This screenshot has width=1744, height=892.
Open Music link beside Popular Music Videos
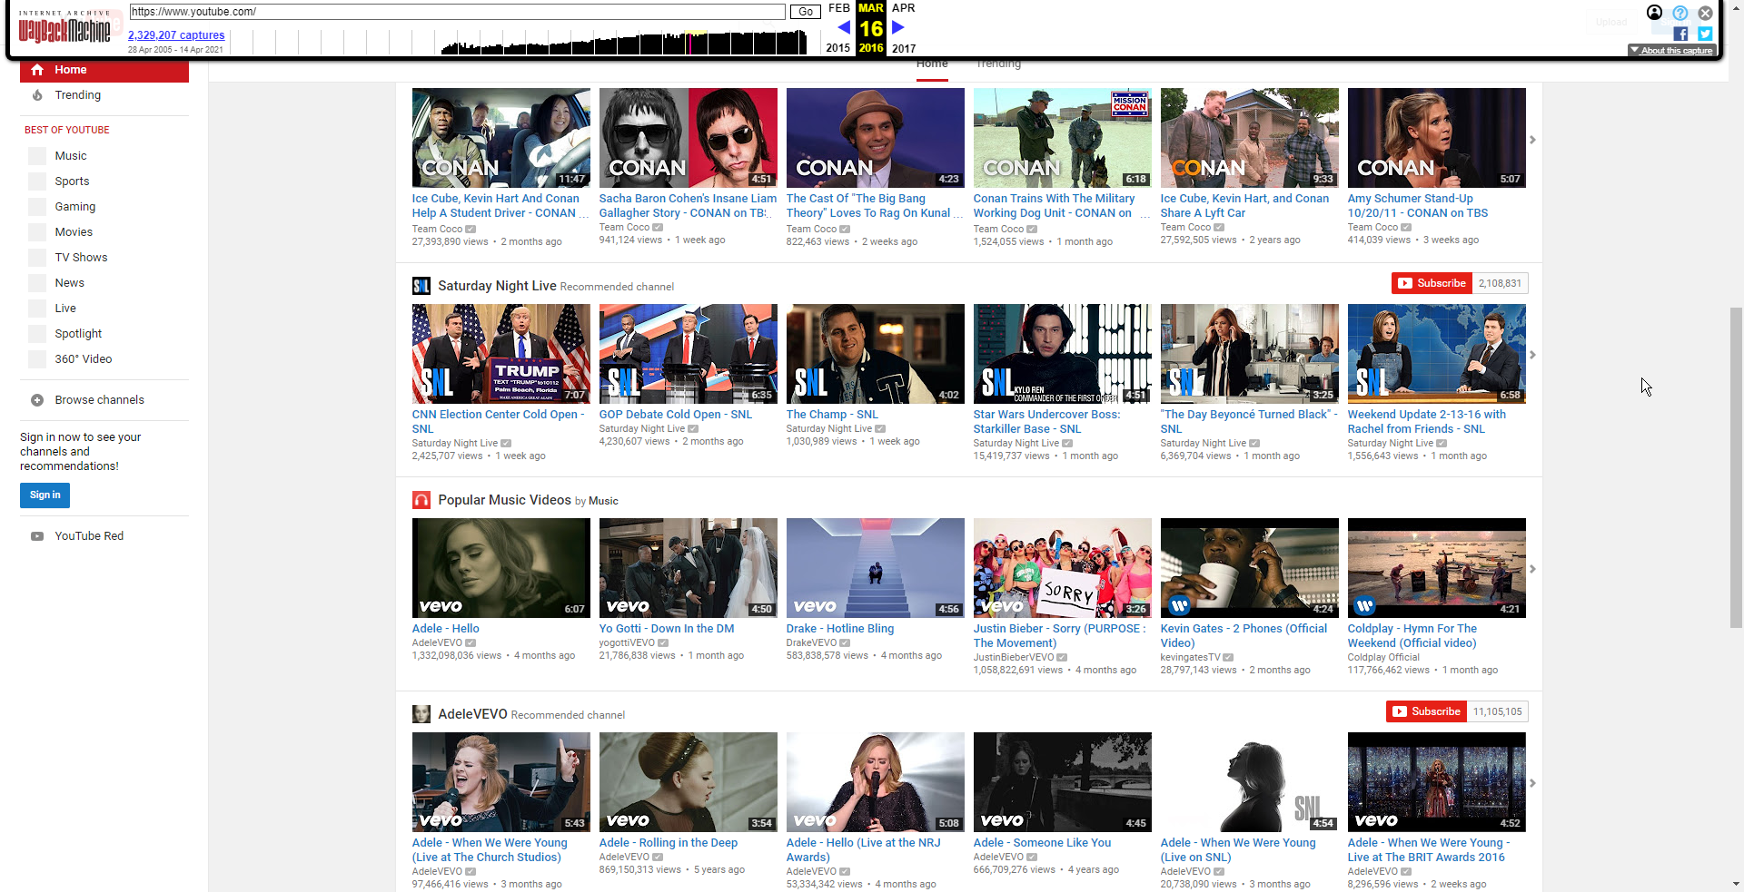603,501
